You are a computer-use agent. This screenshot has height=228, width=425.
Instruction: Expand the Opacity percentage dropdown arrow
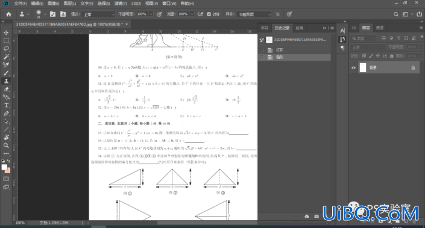point(151,14)
